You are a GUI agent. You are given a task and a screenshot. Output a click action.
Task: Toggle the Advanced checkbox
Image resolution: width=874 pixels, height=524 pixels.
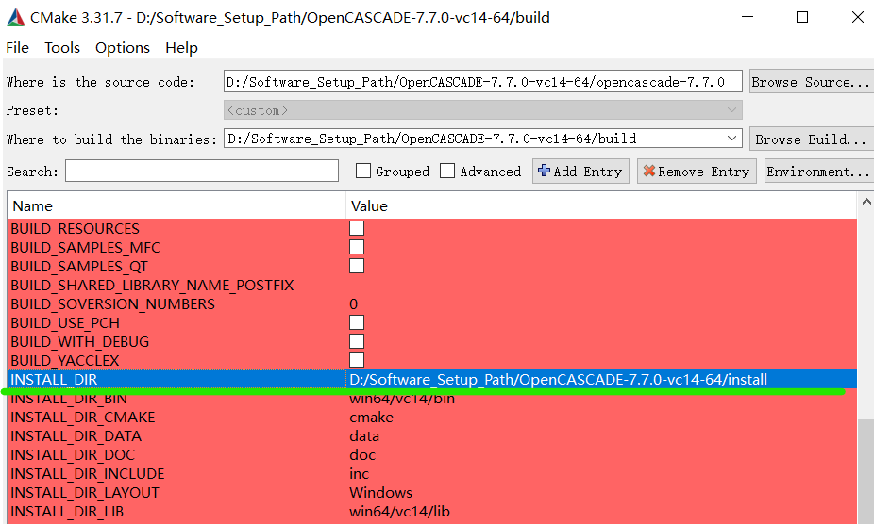coord(447,171)
